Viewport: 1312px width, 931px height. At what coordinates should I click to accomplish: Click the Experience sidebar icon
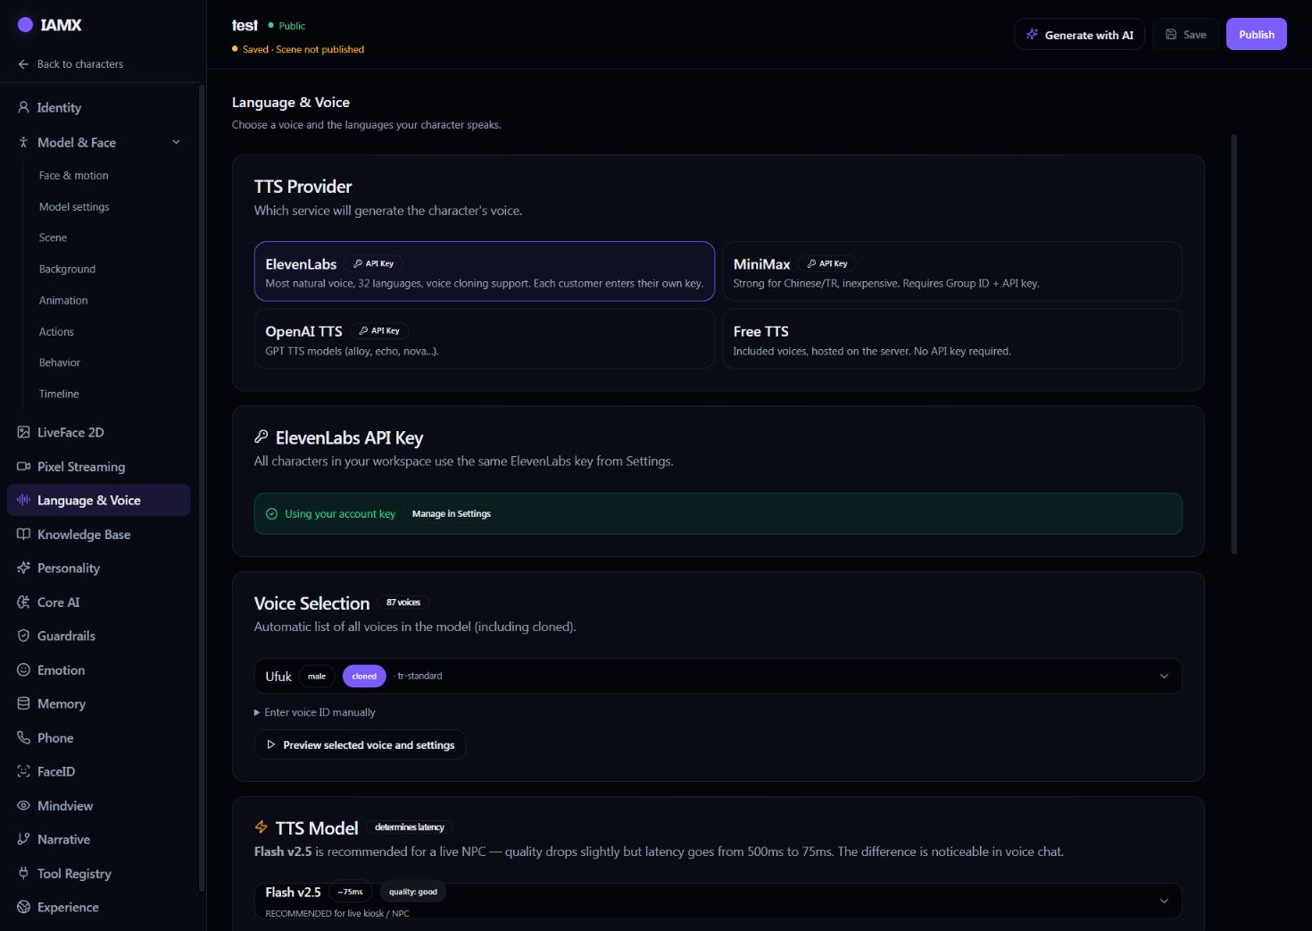click(23, 907)
